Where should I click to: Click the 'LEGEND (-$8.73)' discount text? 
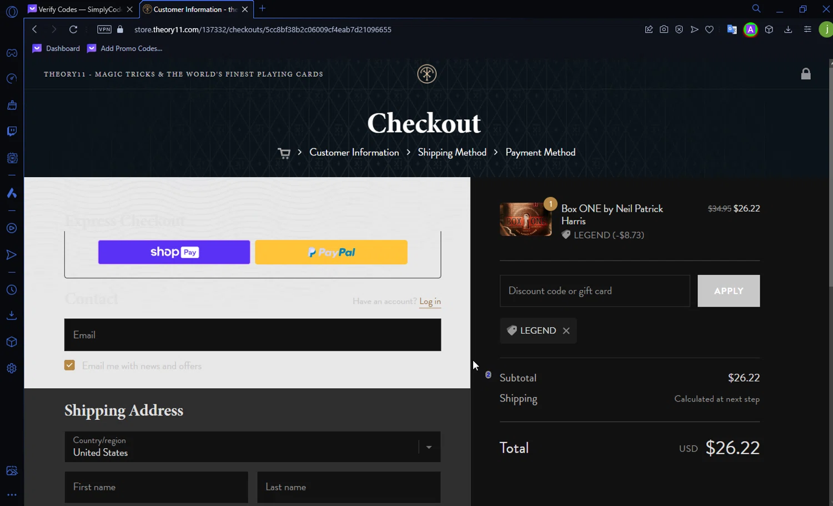609,235
